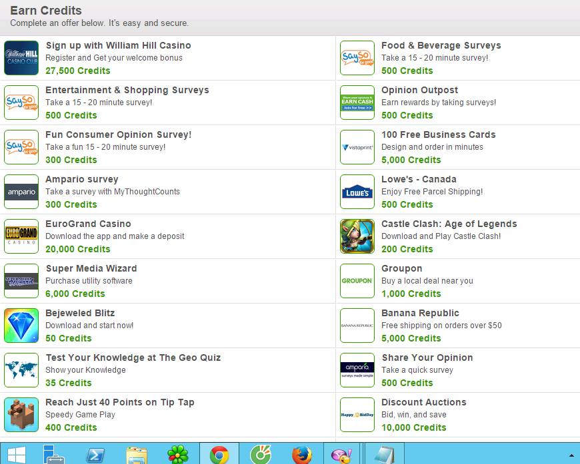Click the SaySo icon beside Food & Beverage Surveys
The image size is (580, 464).
[357, 58]
